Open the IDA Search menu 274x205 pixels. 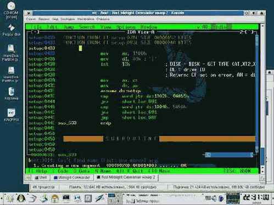(87, 27)
